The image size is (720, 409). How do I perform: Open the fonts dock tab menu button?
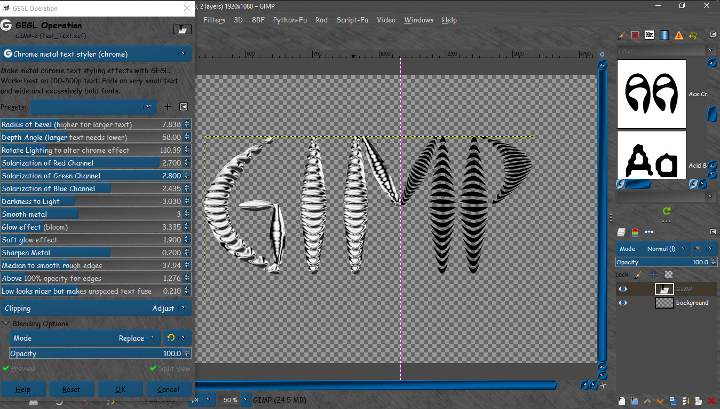[713, 34]
